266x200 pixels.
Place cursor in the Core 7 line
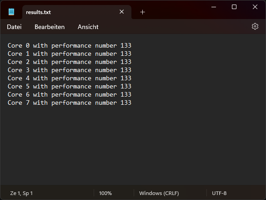point(70,102)
